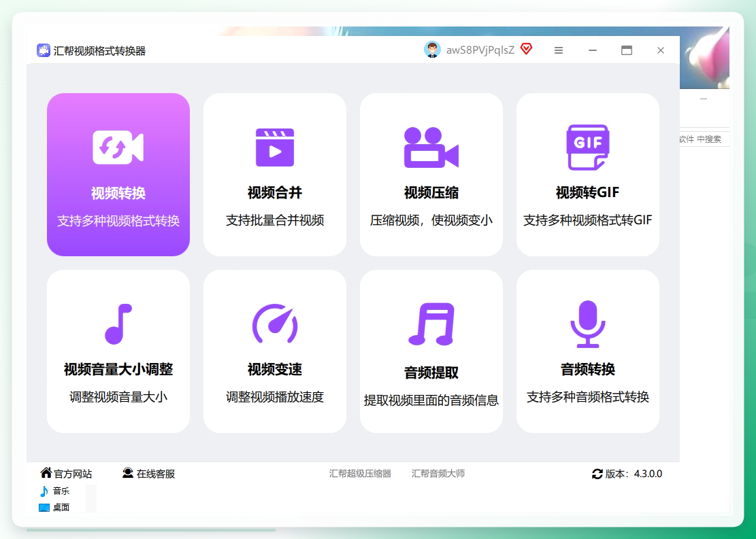Open the 视频转换 video conversion card
The image size is (756, 539).
pos(118,175)
